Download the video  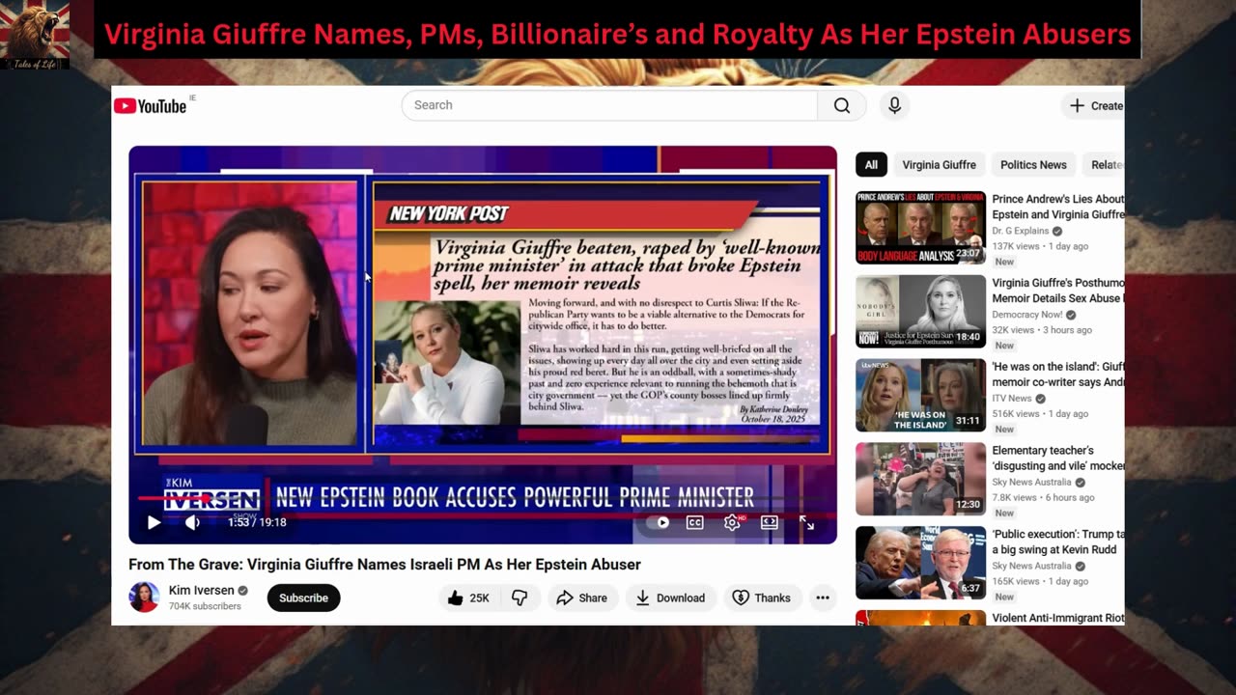(671, 598)
